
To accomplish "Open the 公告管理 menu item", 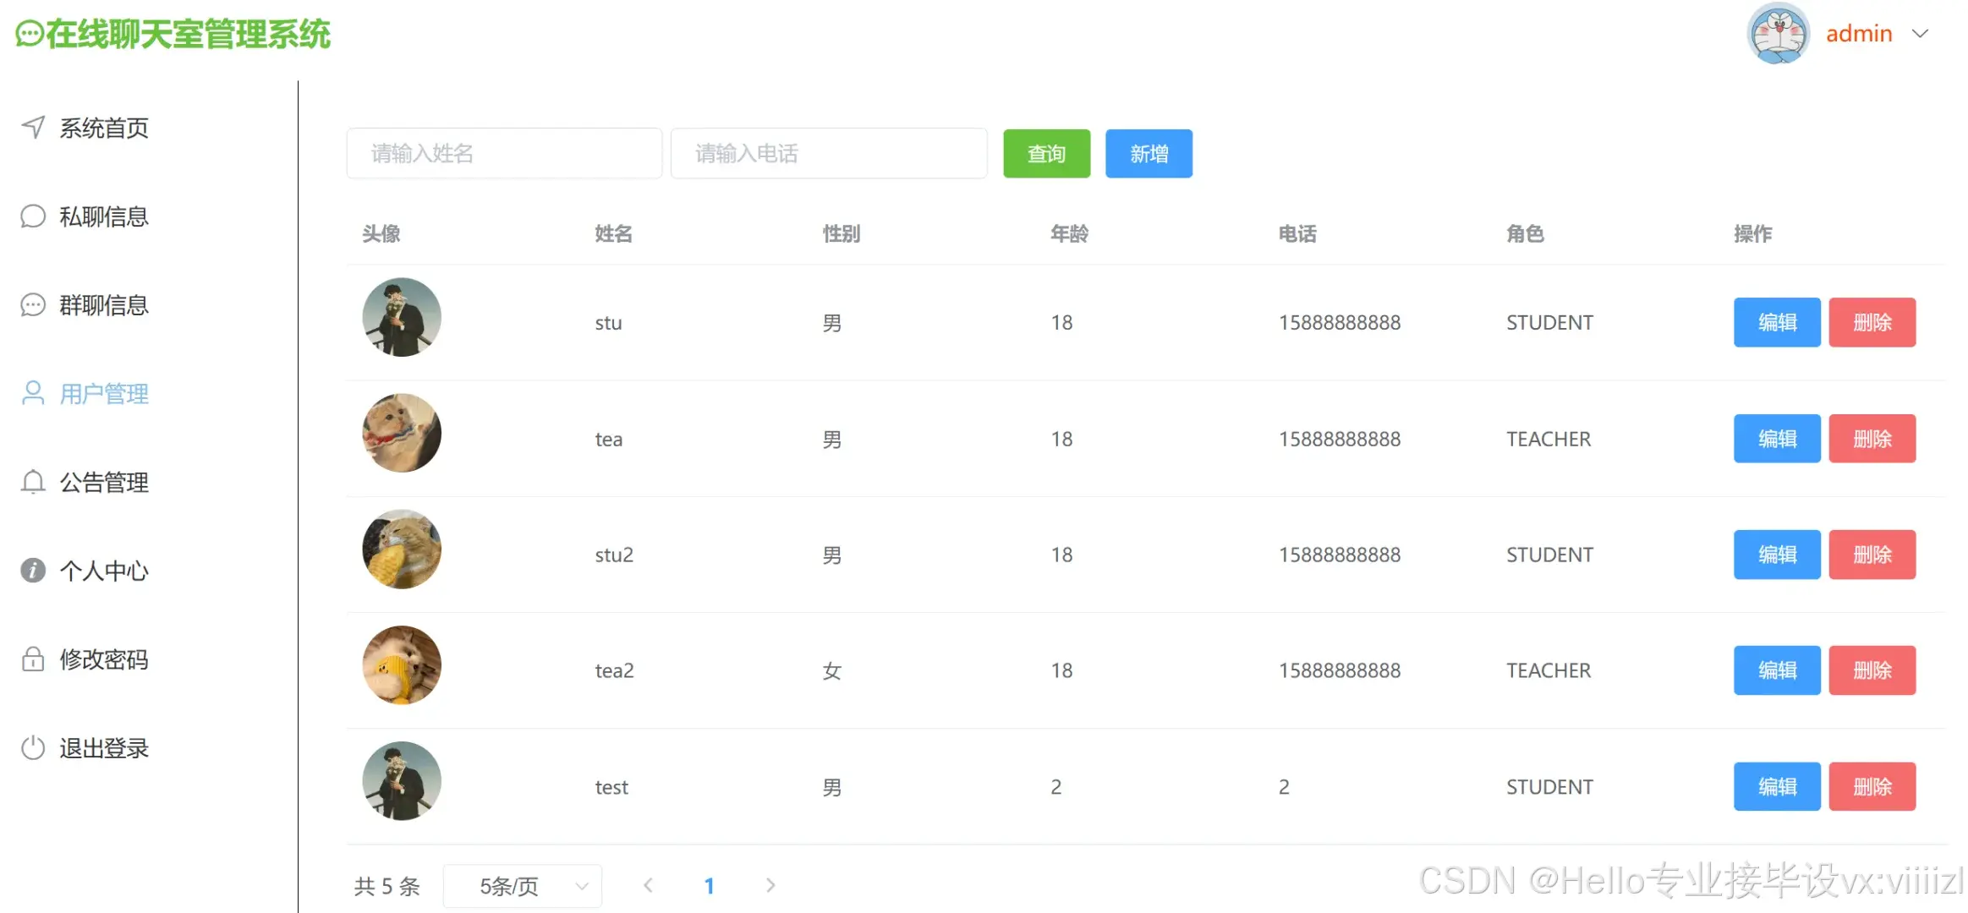I will (103, 482).
